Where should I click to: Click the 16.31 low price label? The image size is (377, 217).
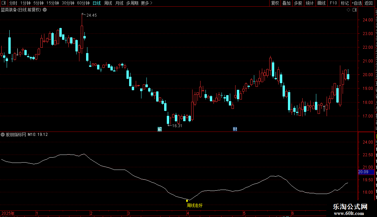(177, 126)
